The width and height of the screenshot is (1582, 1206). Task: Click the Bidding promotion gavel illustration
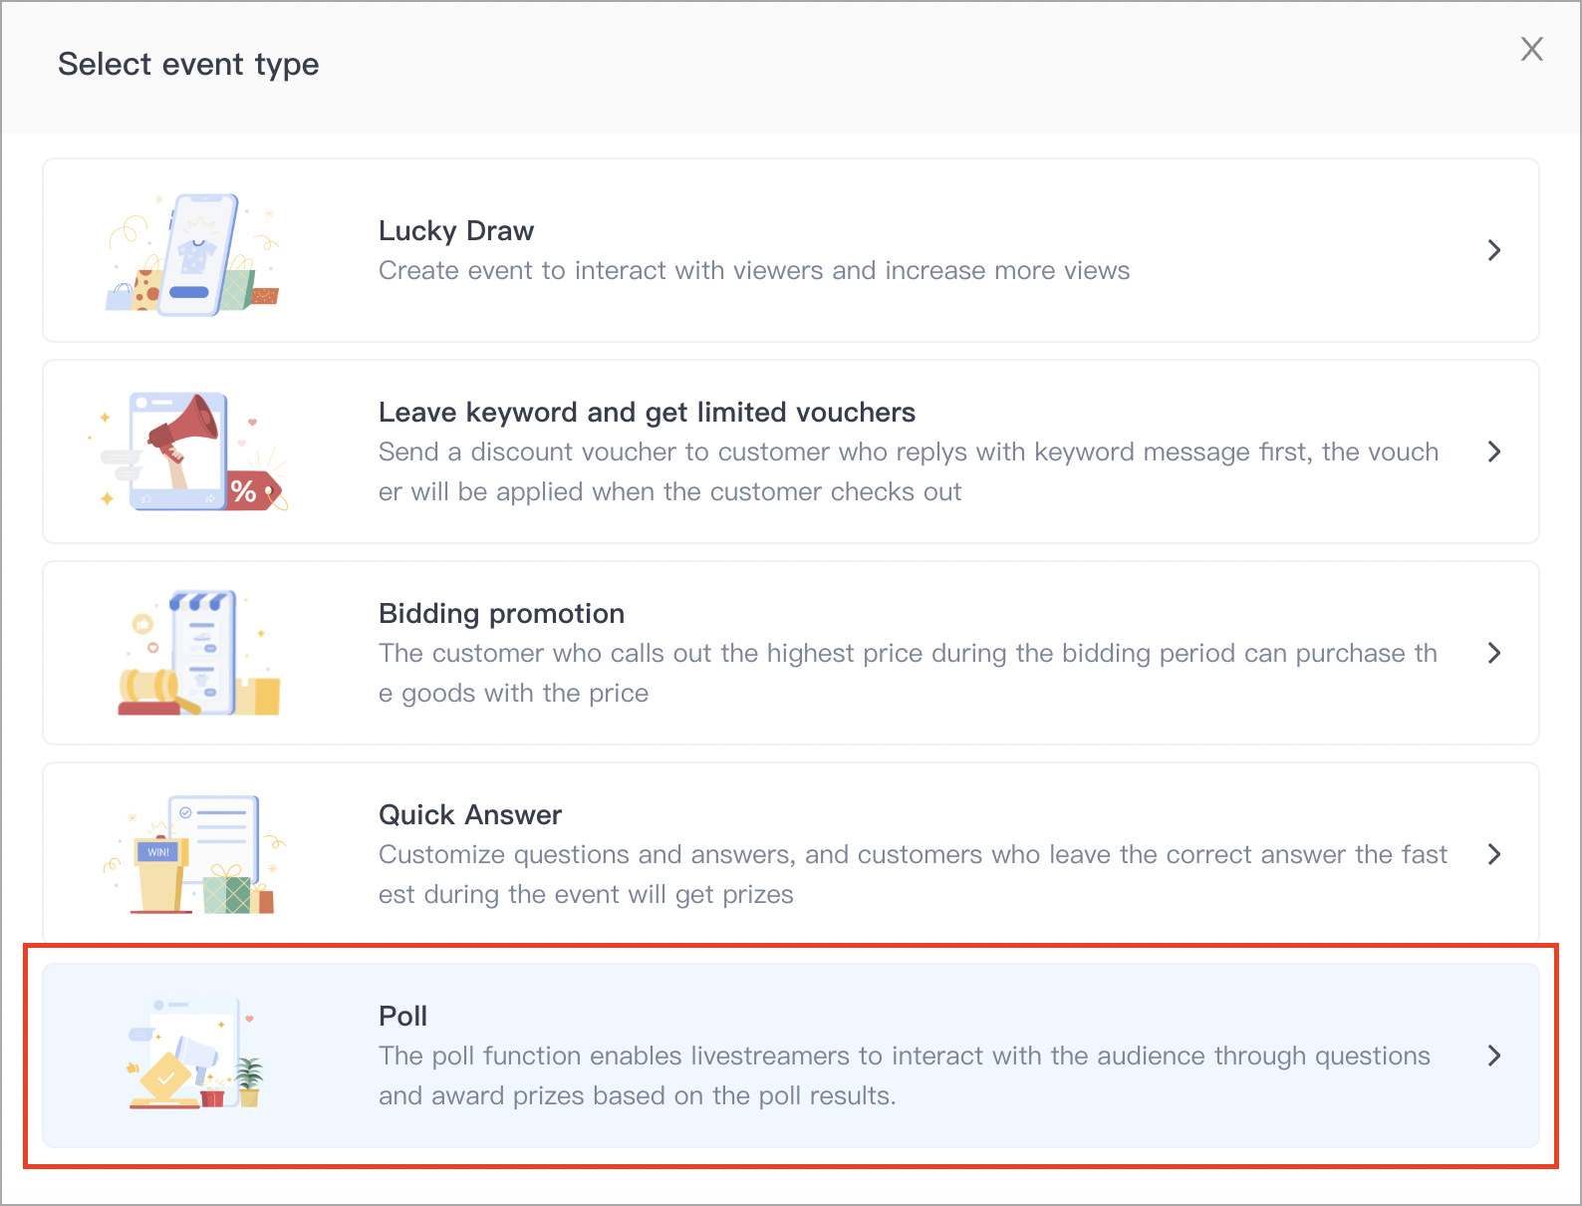pos(199,653)
